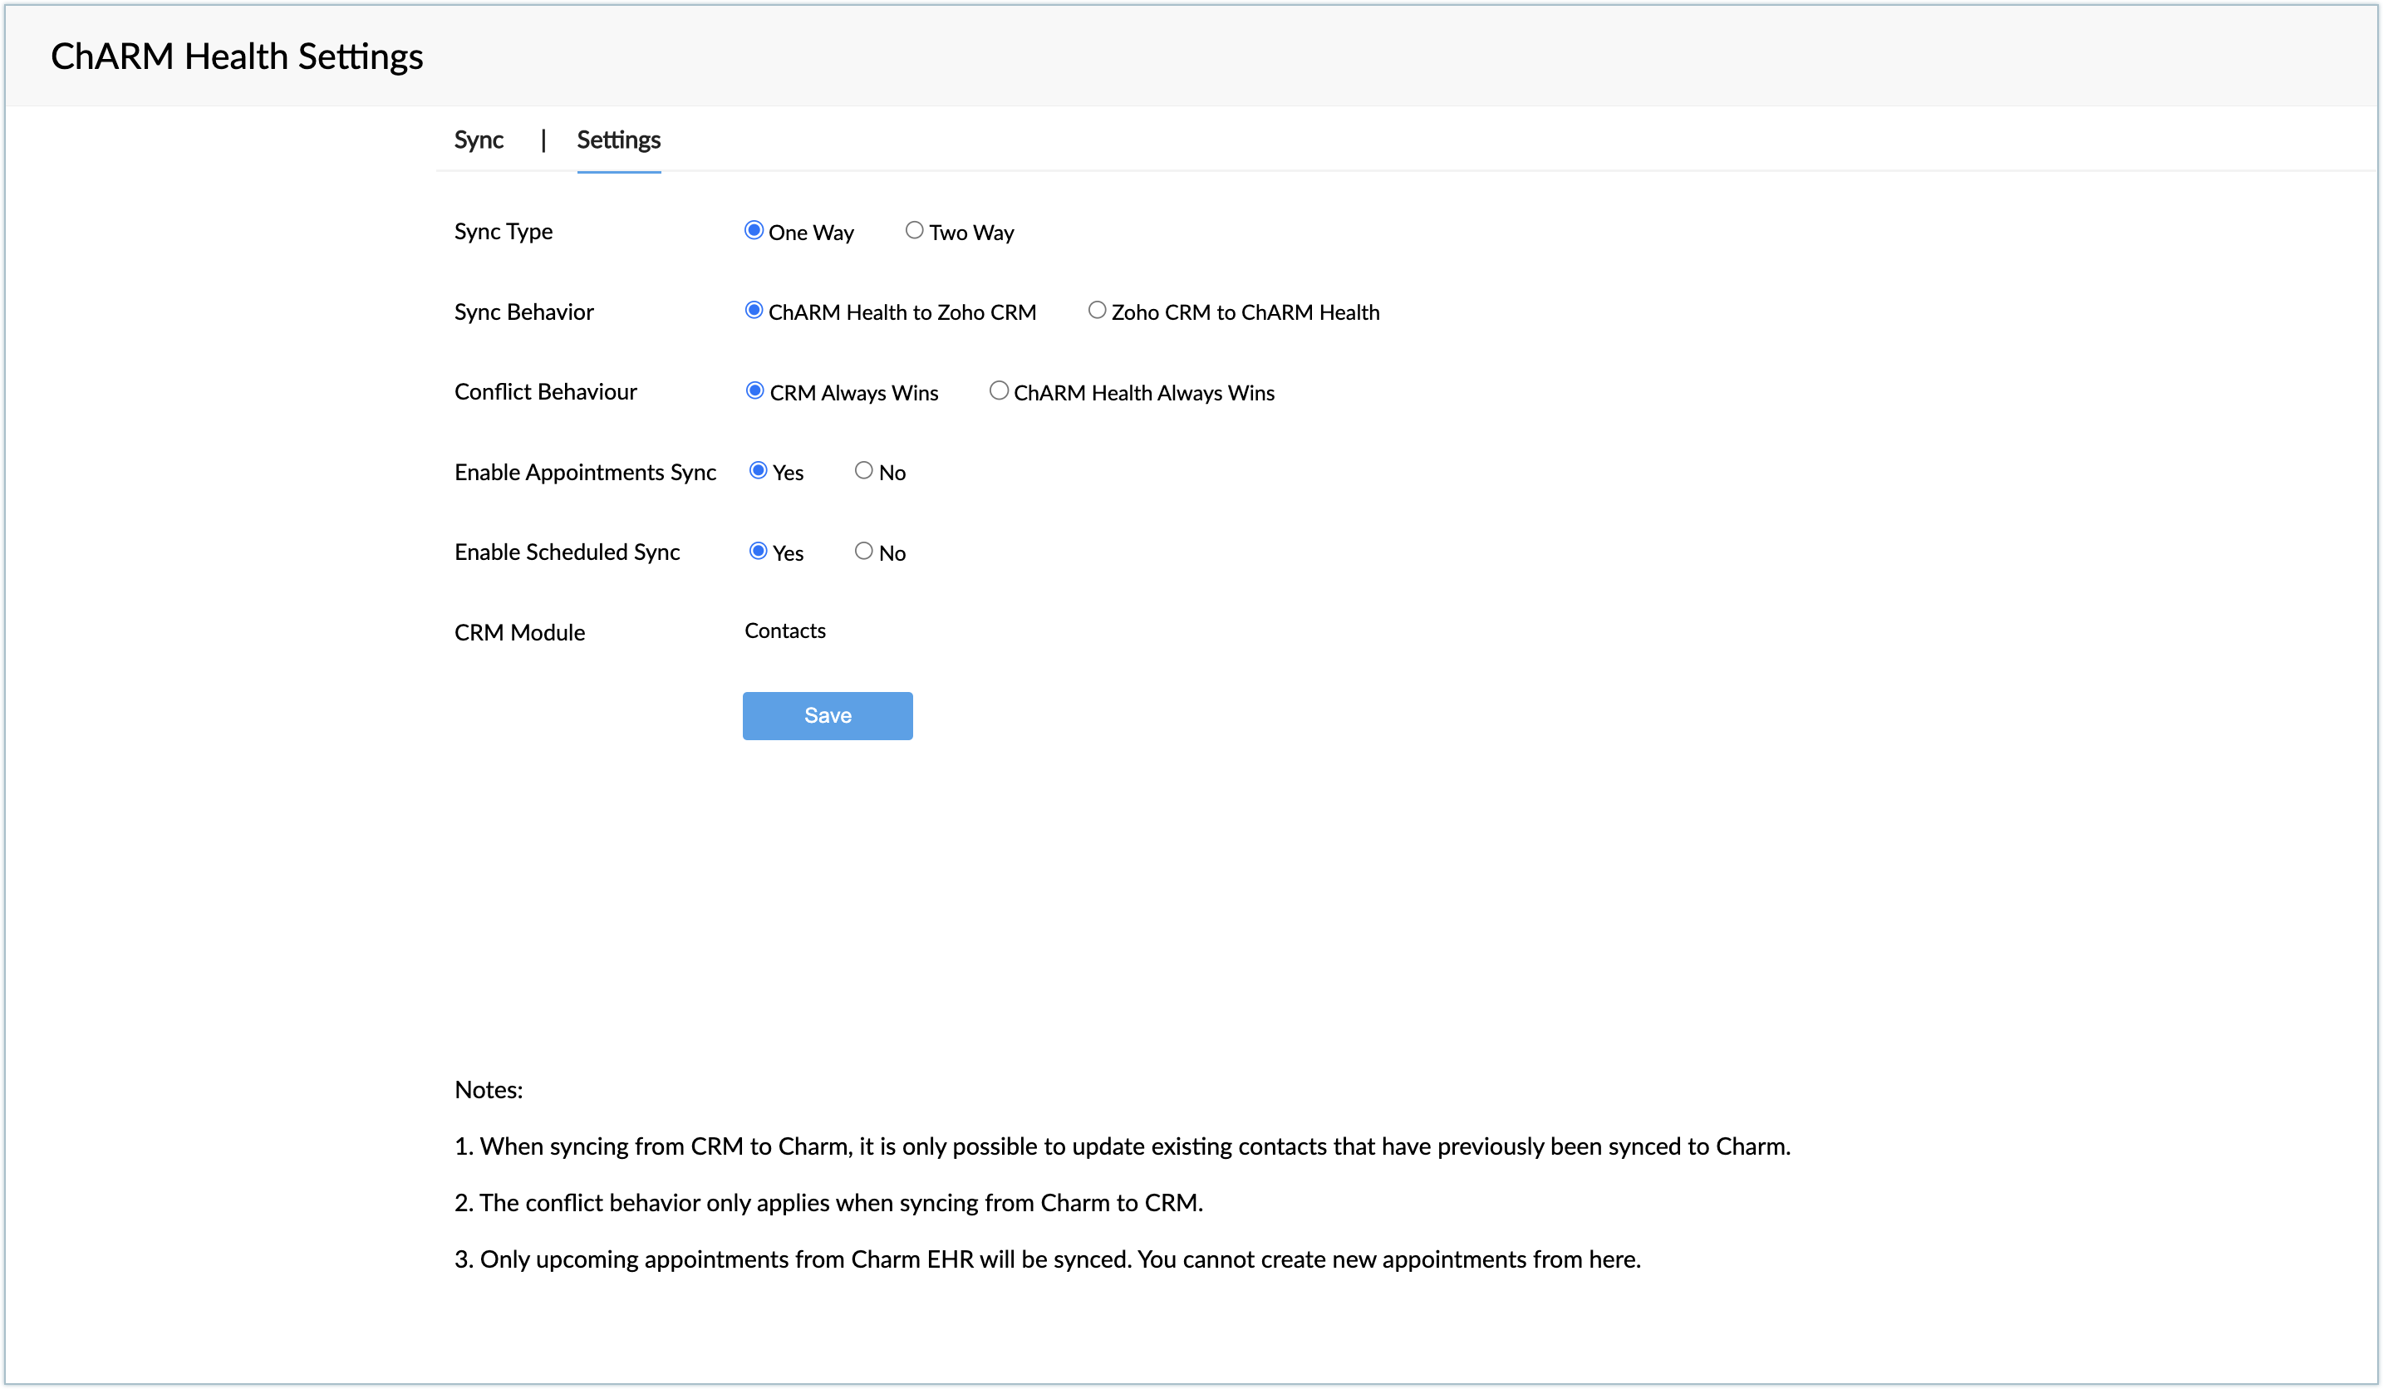Switch to the Sync tab

click(x=479, y=140)
